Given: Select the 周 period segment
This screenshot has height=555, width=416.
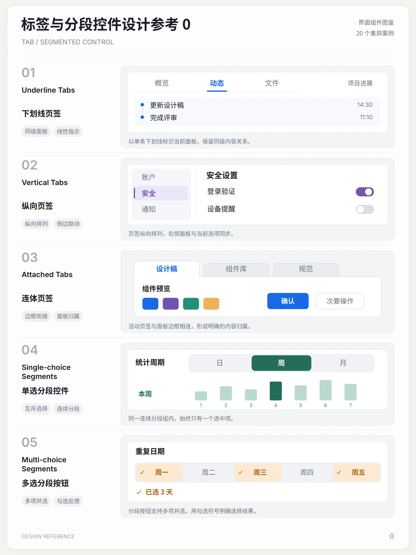Looking at the screenshot, I should click(281, 363).
